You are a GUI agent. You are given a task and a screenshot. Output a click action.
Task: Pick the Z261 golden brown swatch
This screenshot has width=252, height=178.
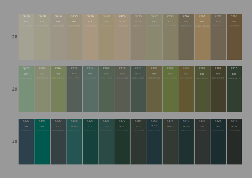pyautogui.click(x=202, y=37)
